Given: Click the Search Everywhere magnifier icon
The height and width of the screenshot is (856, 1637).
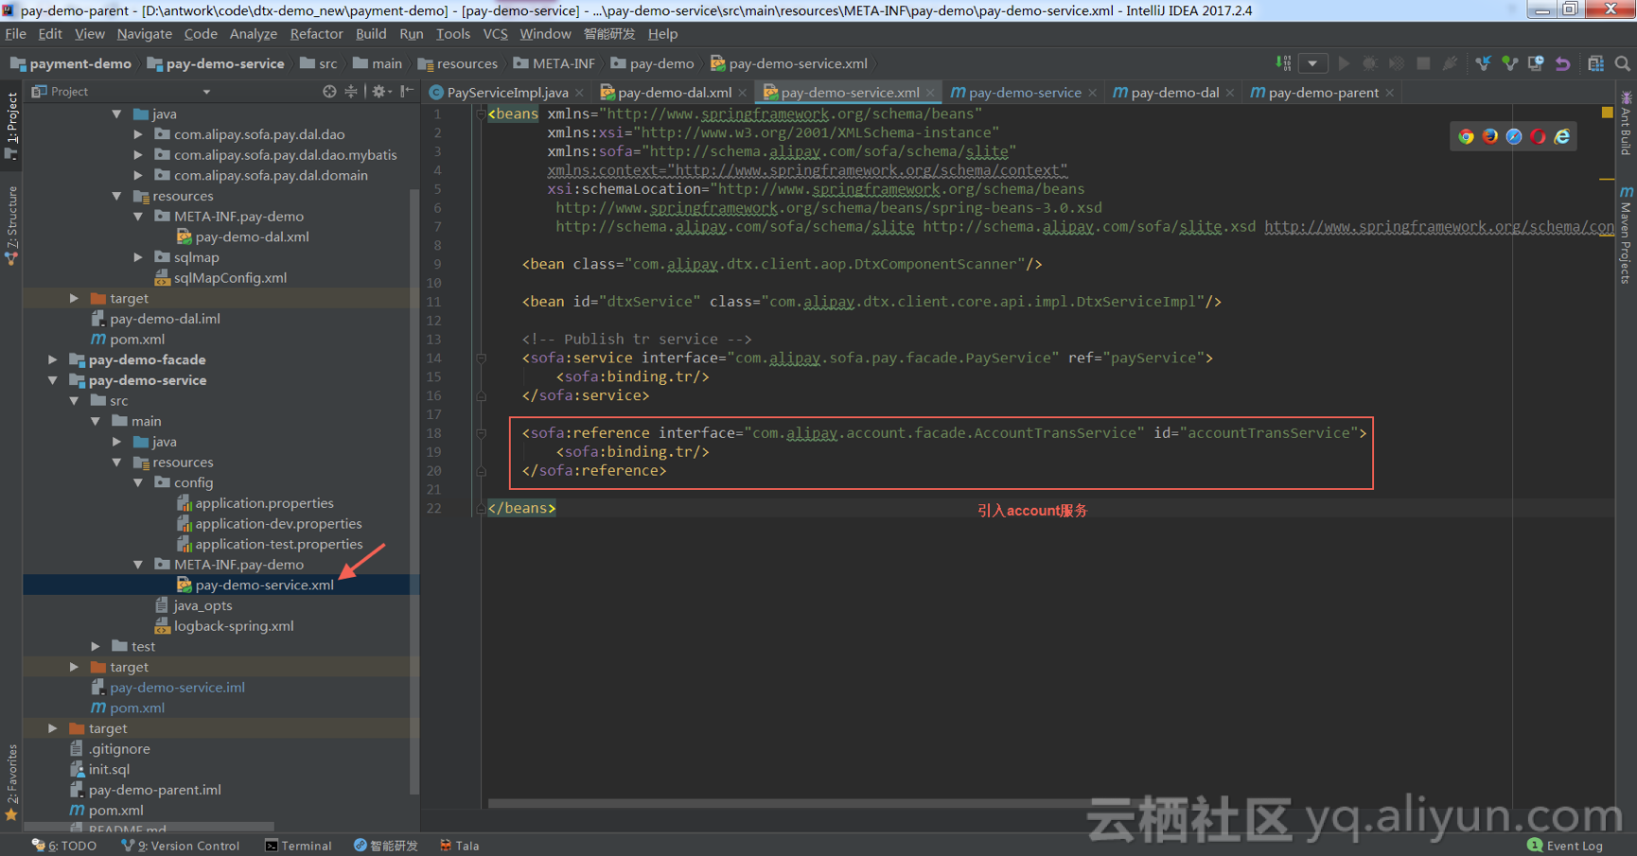Looking at the screenshot, I should (1622, 63).
